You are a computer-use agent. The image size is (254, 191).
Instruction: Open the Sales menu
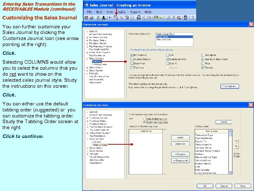(122, 12)
